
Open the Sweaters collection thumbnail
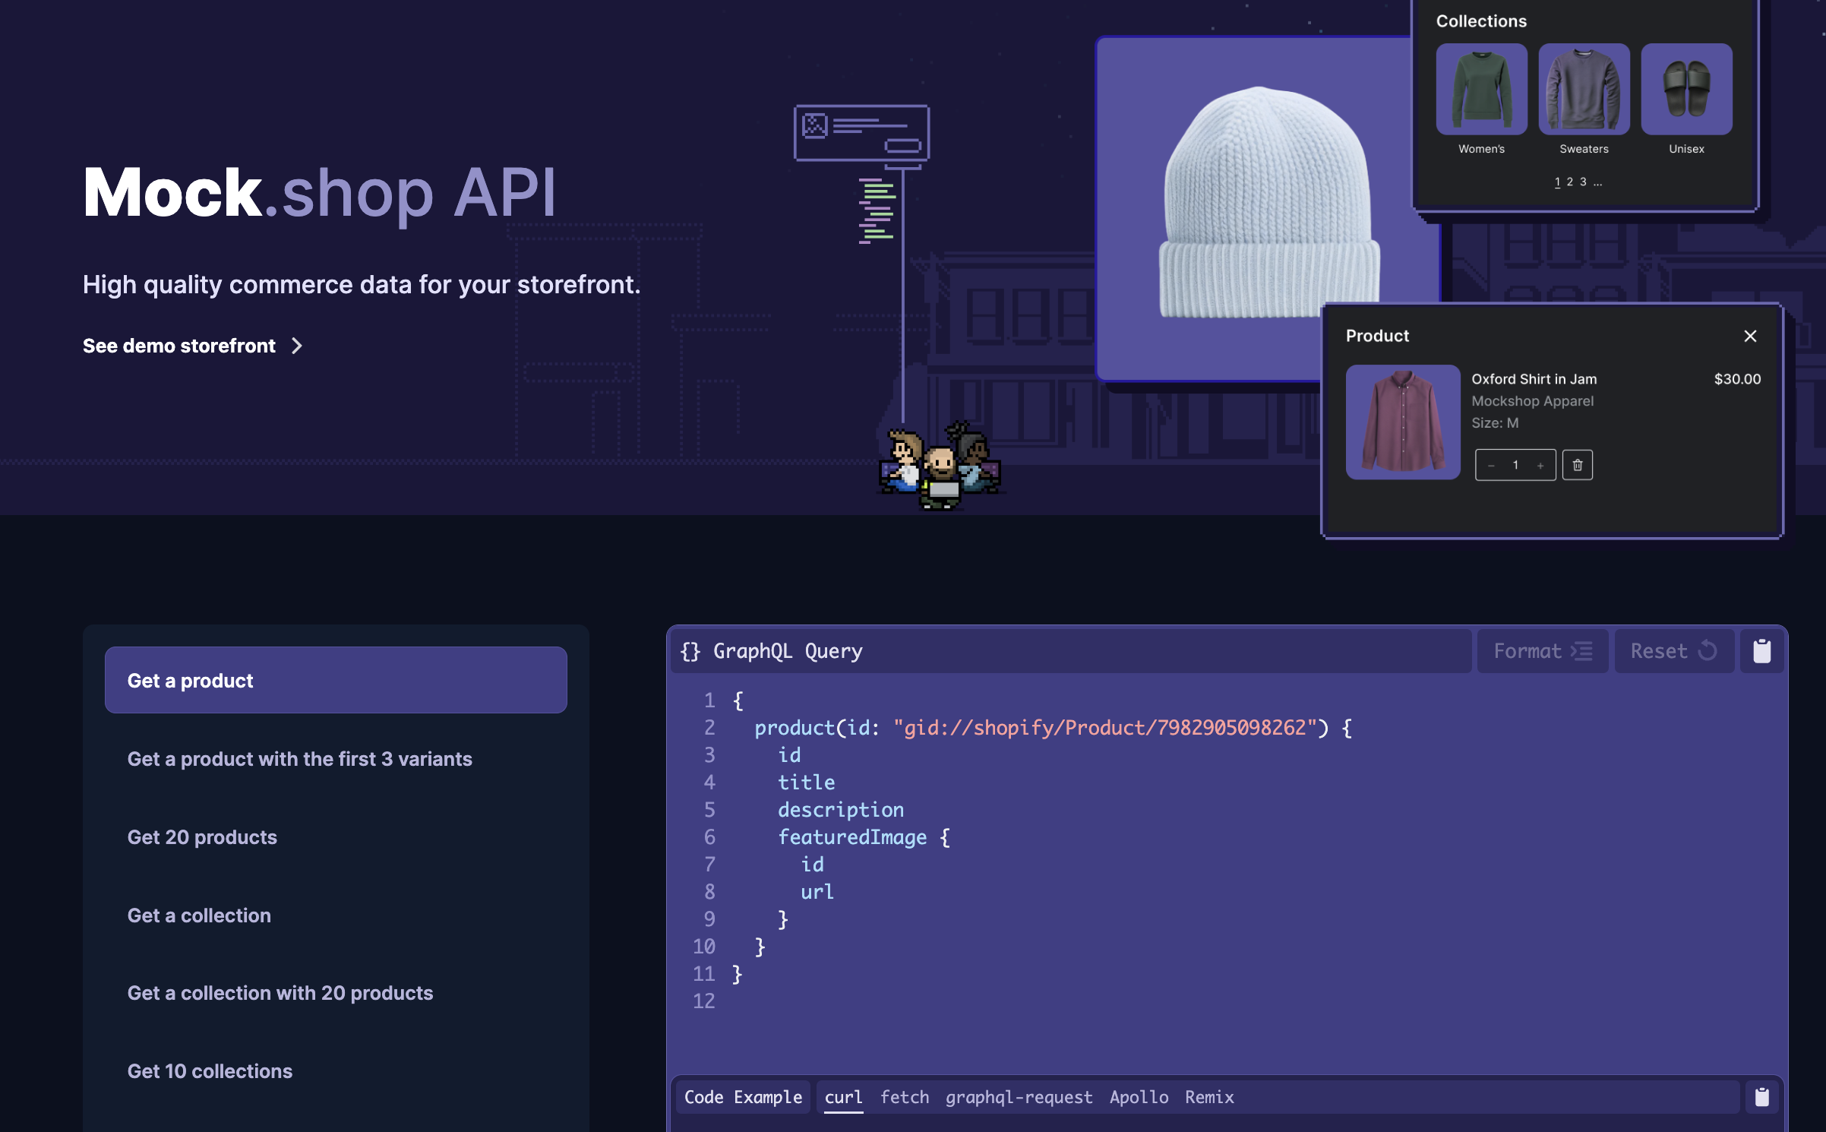pos(1584,89)
